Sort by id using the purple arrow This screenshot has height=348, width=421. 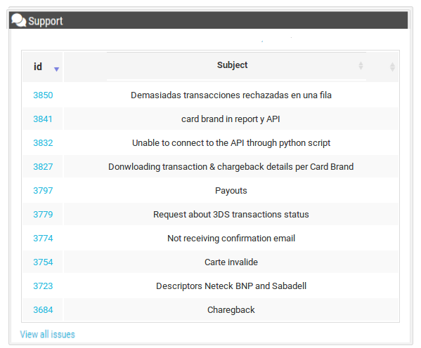click(x=56, y=69)
